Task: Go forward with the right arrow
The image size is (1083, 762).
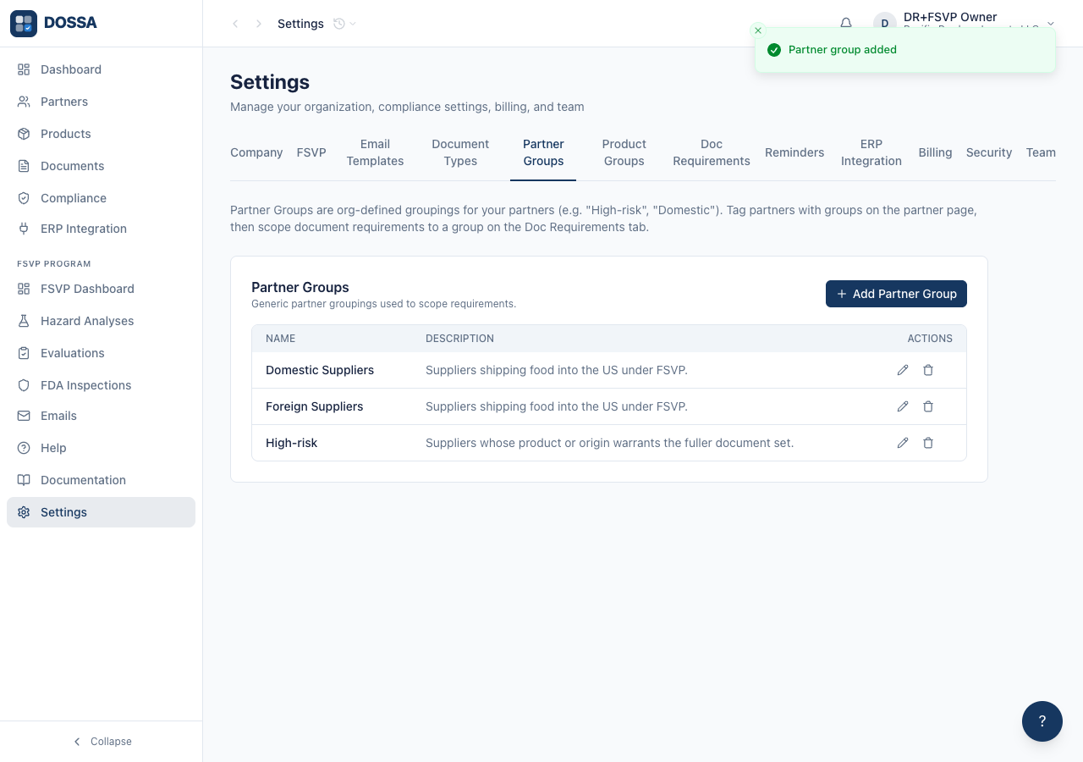Action: coord(259,24)
